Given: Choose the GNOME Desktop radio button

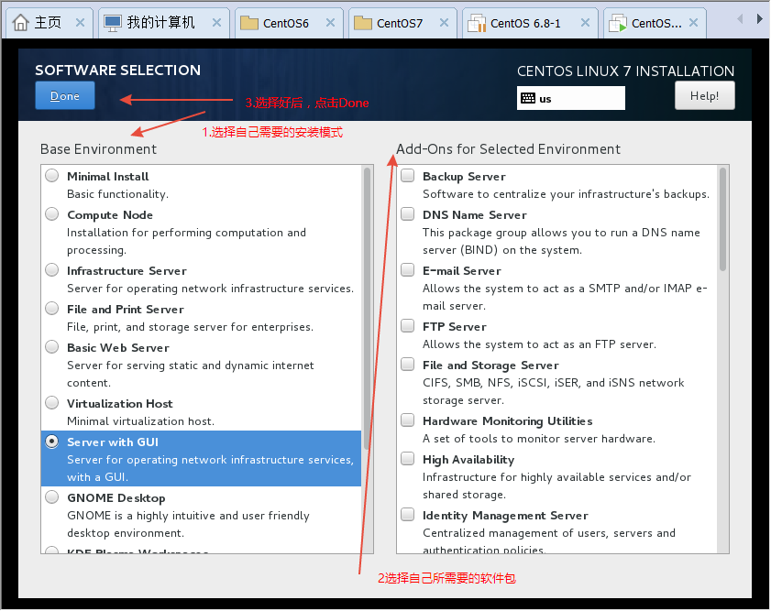Looking at the screenshot, I should tap(52, 497).
